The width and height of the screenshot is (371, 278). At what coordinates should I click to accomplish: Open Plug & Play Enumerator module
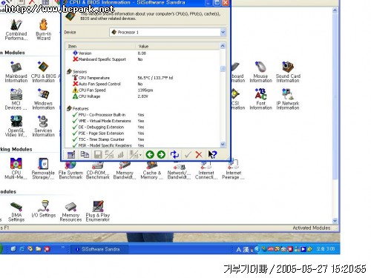tap(98, 211)
